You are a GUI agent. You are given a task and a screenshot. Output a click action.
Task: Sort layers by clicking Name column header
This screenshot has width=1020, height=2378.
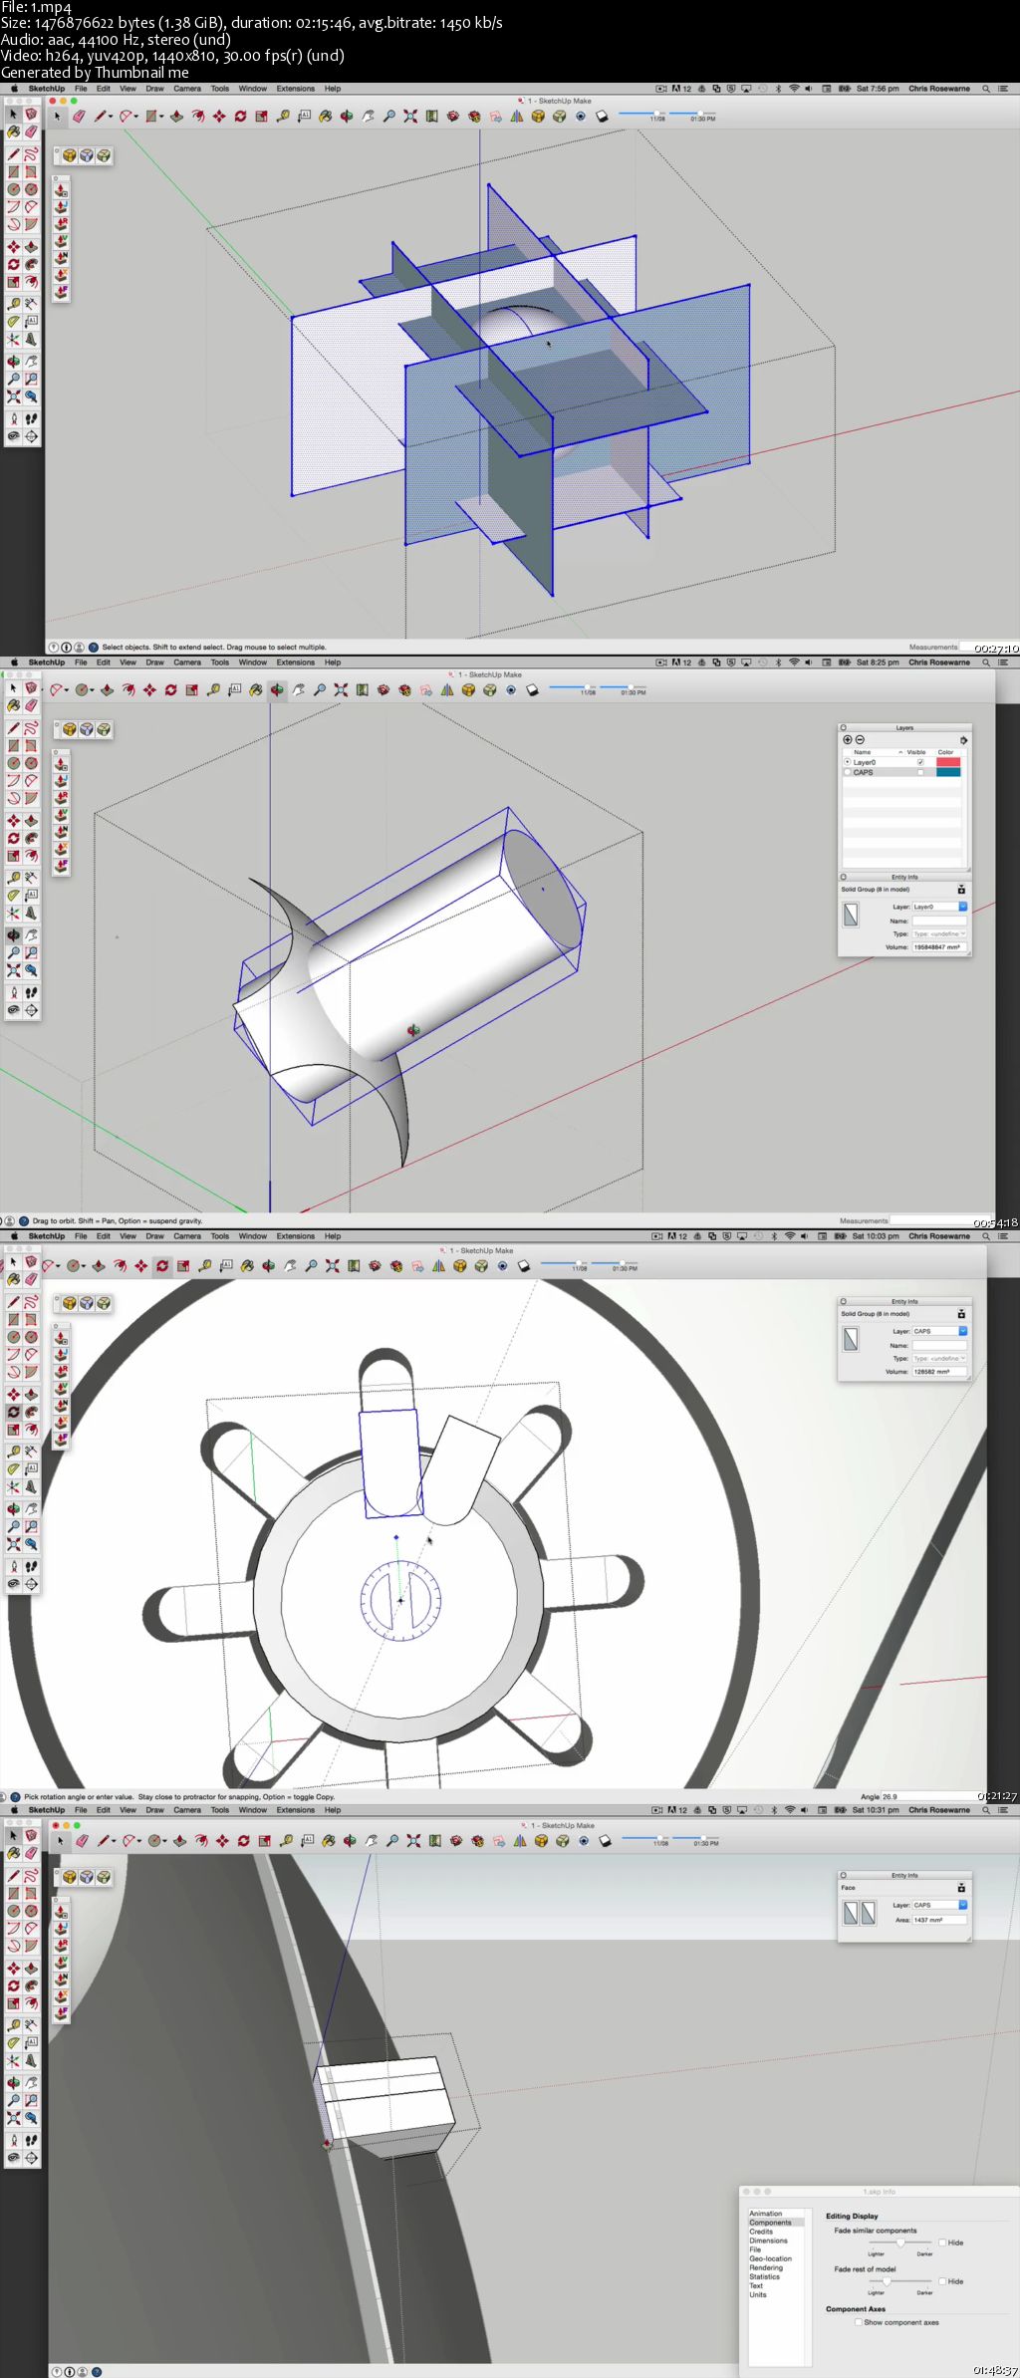pyautogui.click(x=863, y=752)
